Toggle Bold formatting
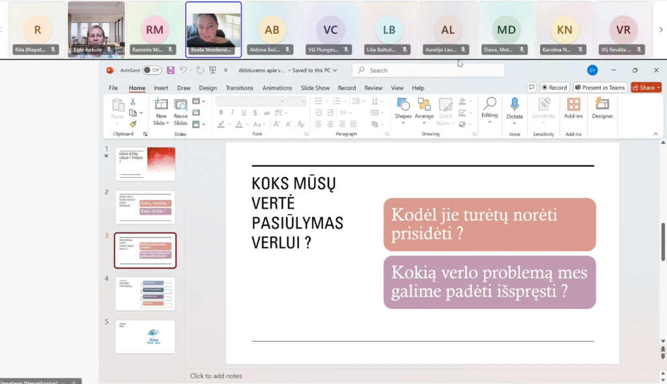Viewport: 667px width, 384px height. (x=221, y=113)
